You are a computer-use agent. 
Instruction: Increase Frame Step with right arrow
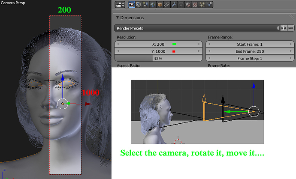[291, 58]
